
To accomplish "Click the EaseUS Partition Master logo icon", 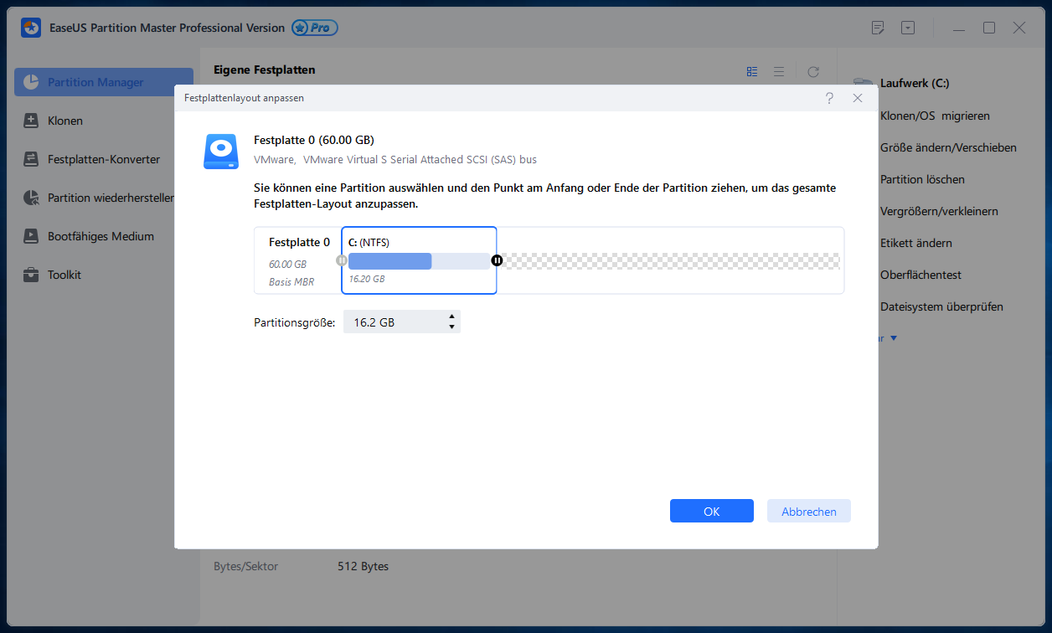I will pos(31,28).
